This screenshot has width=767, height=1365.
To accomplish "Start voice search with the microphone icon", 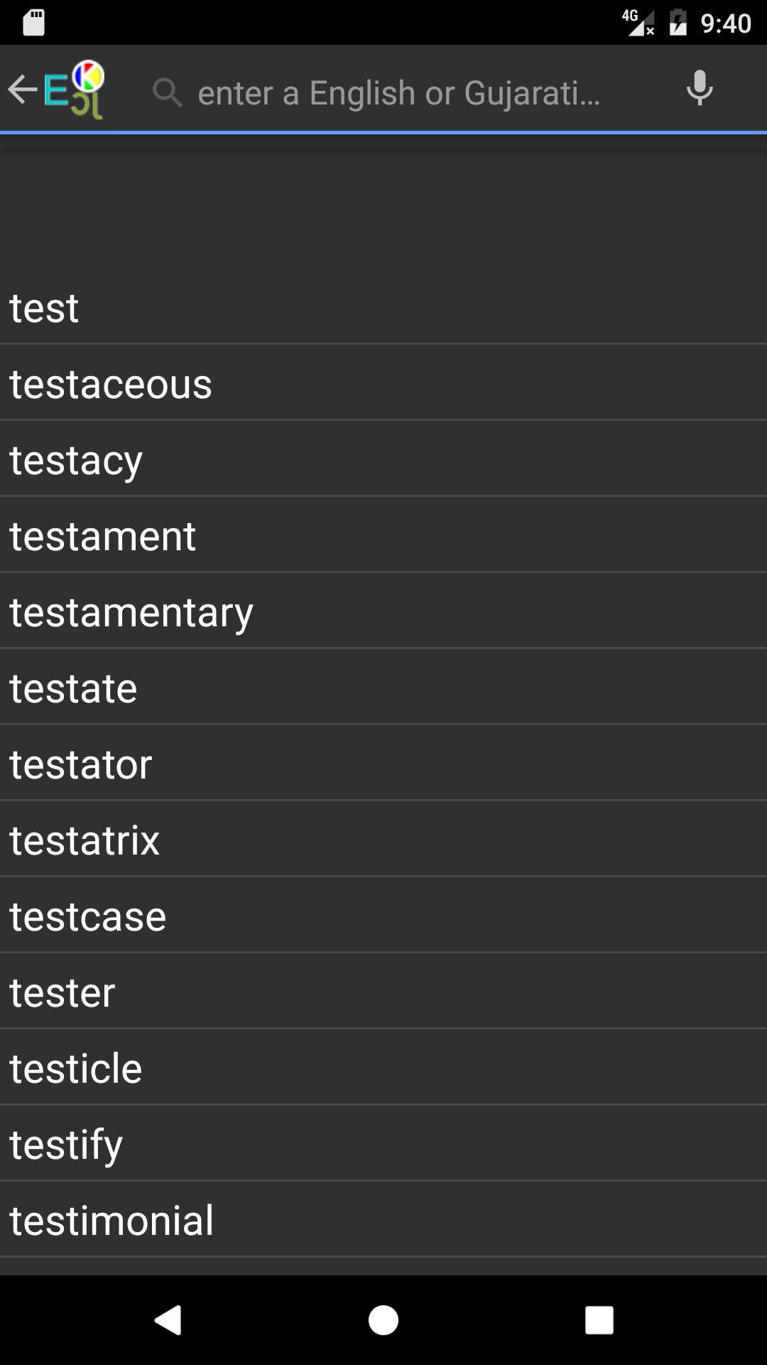I will [700, 88].
